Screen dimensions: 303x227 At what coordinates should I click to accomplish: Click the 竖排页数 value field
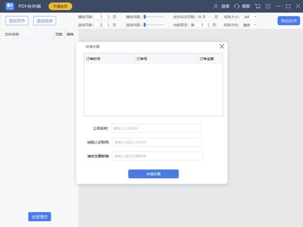click(x=101, y=25)
